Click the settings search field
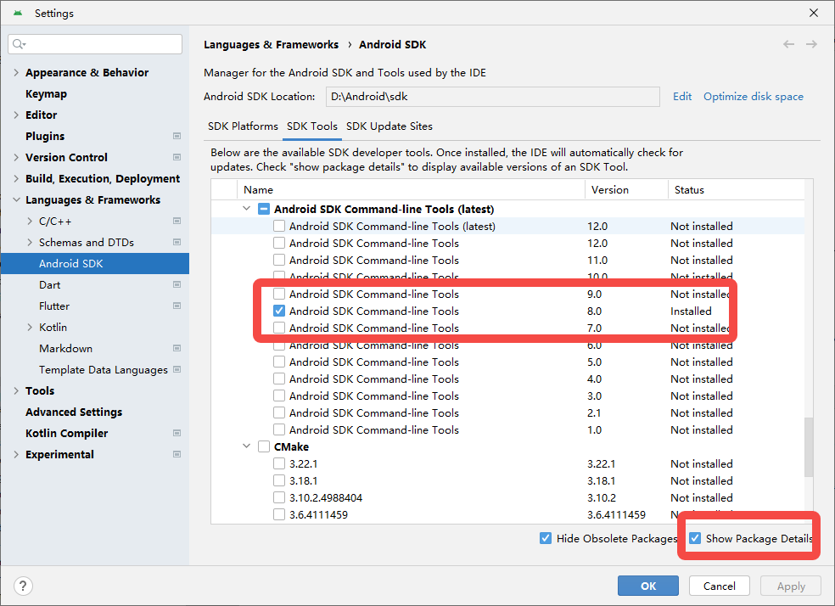The height and width of the screenshot is (606, 835). (95, 44)
